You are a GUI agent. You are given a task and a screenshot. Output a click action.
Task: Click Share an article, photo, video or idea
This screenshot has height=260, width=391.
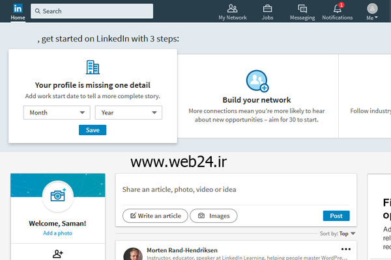click(179, 190)
